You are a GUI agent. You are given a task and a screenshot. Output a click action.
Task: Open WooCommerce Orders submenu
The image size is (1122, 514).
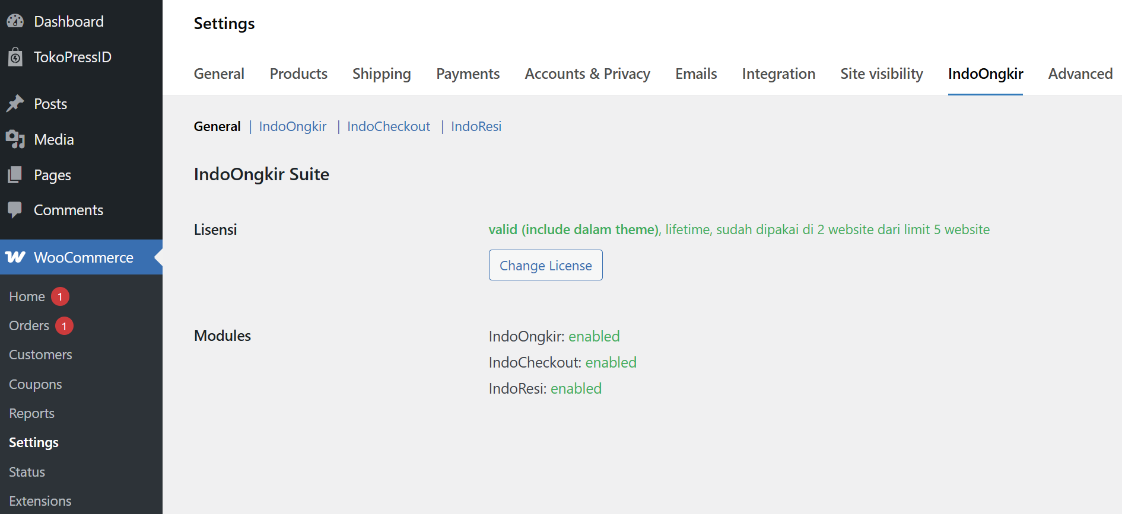click(29, 325)
